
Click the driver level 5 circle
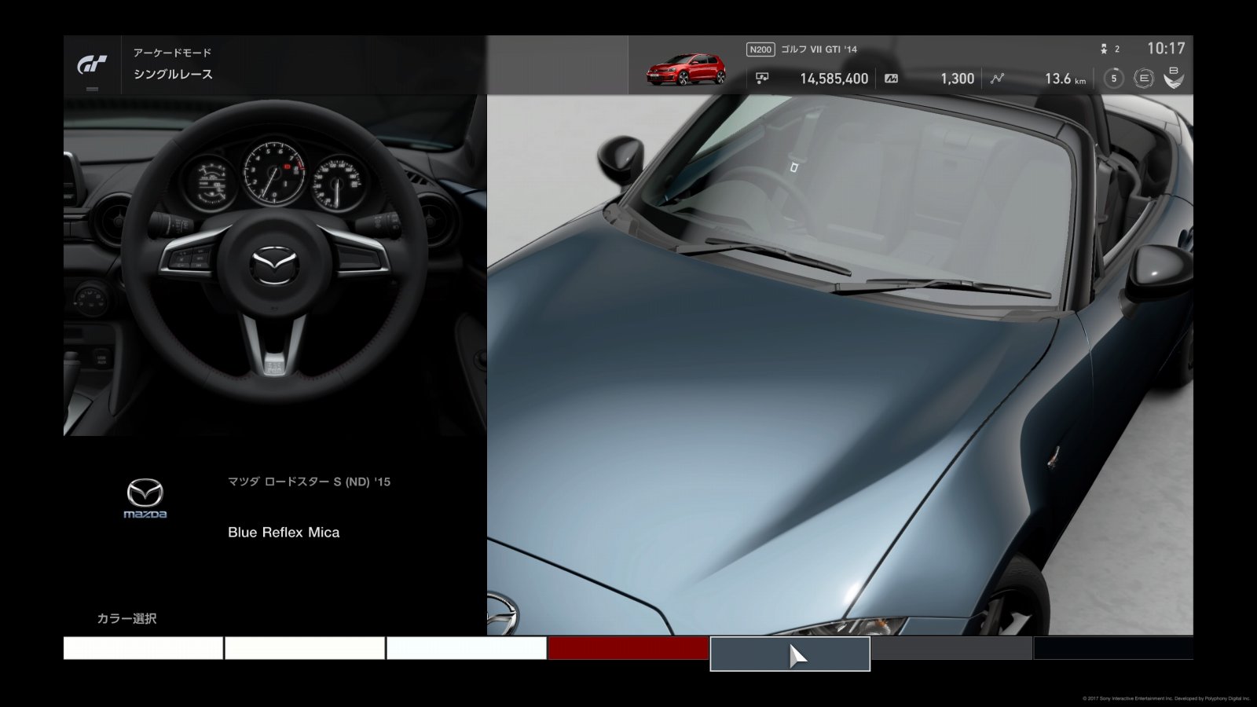click(x=1113, y=79)
